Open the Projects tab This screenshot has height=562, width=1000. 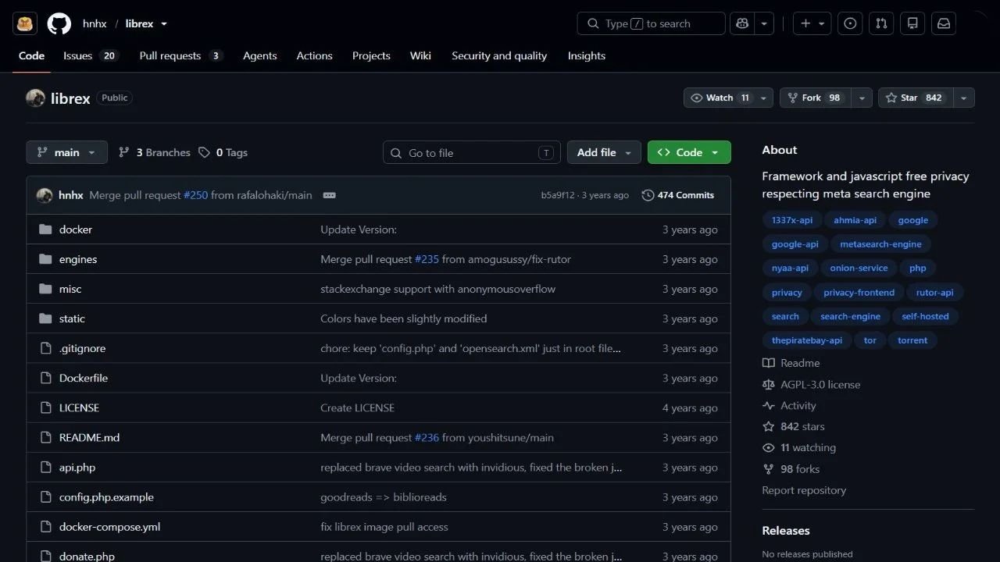[x=371, y=55]
